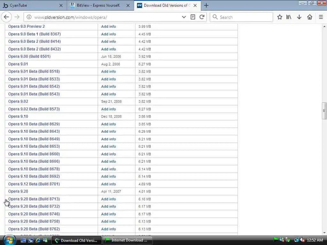This screenshot has height=245, width=327.
Task: Show site information for oldversion.com
Action: pyautogui.click(x=29, y=17)
